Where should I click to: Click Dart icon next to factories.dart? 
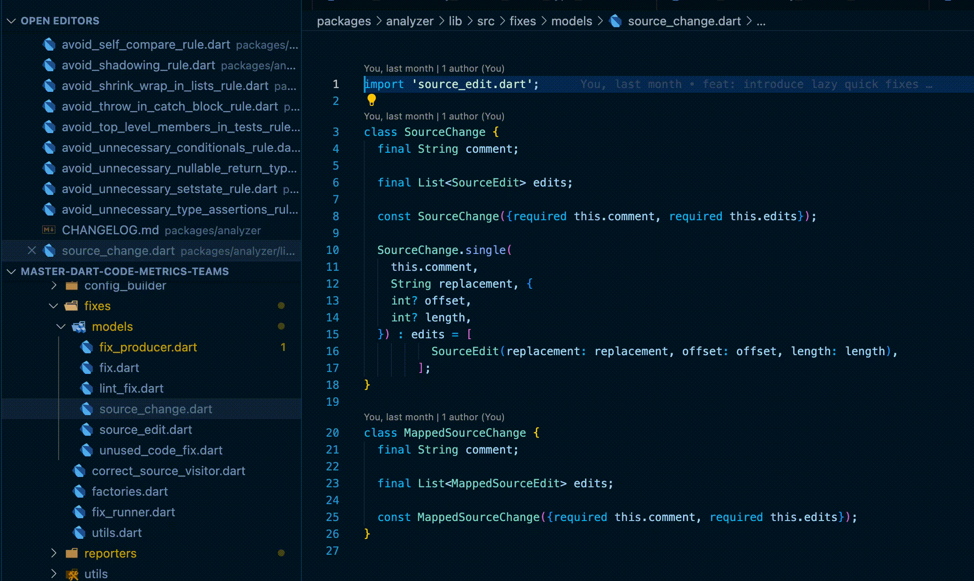click(79, 492)
